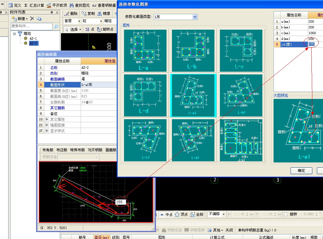Select AZ-2 in the component tree

tap(33, 43)
